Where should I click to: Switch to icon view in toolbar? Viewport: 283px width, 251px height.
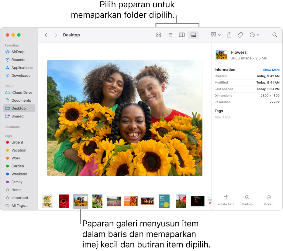pyautogui.click(x=158, y=35)
